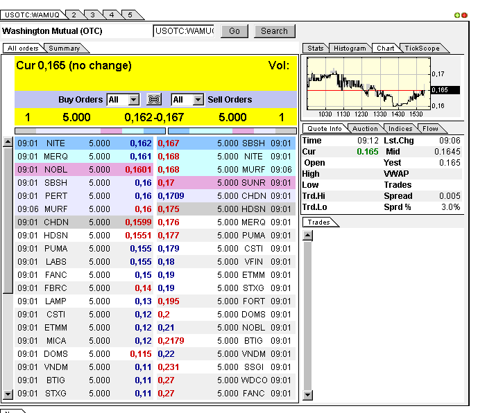Select the Trades tab
478x413 pixels.
point(318,222)
